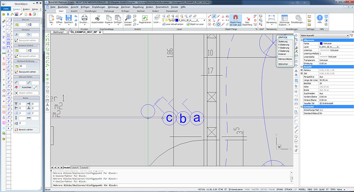
Task: Click the Bereich wählen button
Action: (25, 130)
